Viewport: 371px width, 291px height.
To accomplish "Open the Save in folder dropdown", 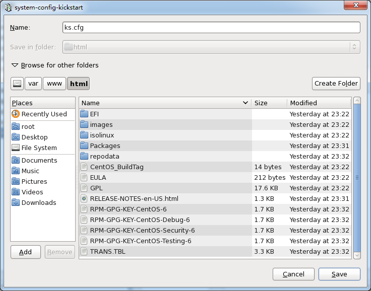I will tap(211, 47).
